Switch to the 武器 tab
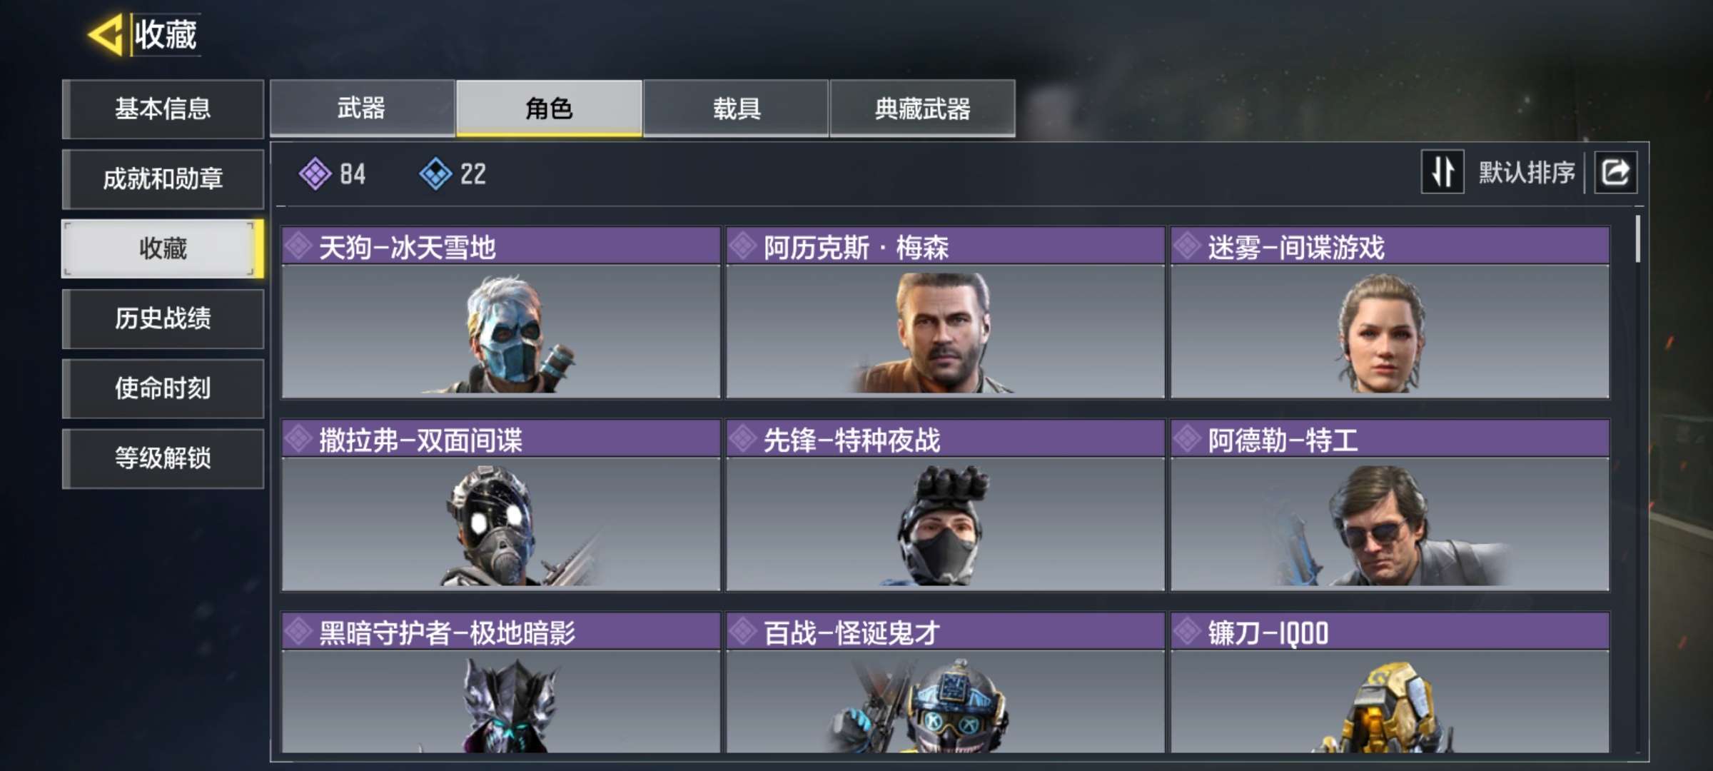Image resolution: width=1713 pixels, height=771 pixels. point(362,109)
